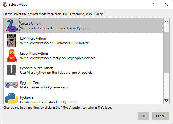Click the vertical scrollbar thumb
The width and height of the screenshot is (173, 124).
pos(166,53)
